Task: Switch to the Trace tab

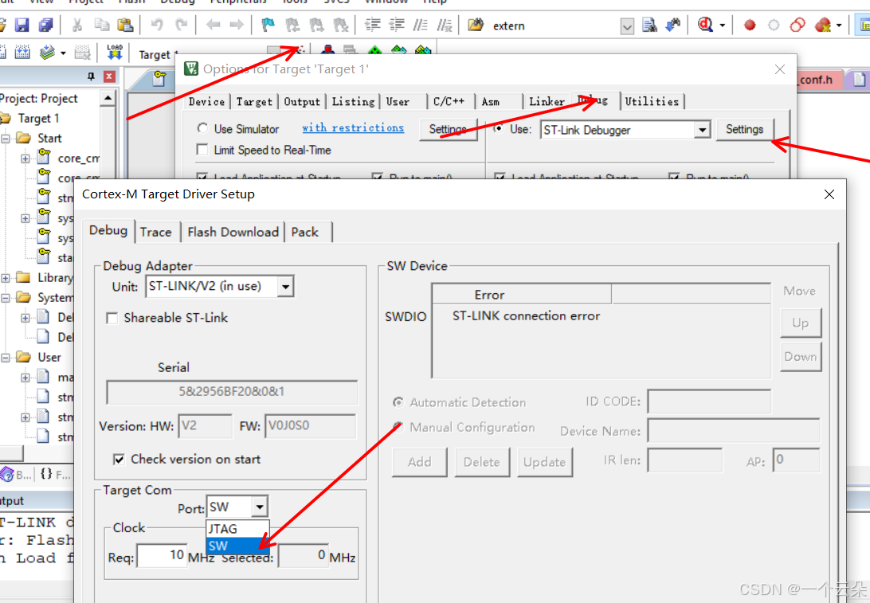Action: click(156, 232)
